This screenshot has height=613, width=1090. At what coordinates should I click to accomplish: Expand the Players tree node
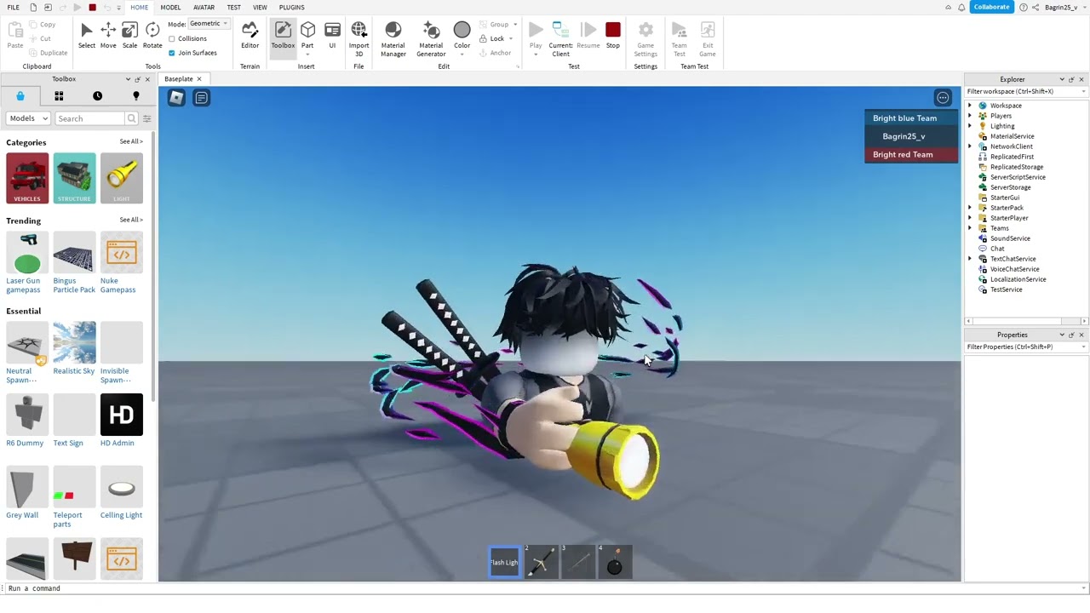pyautogui.click(x=970, y=116)
